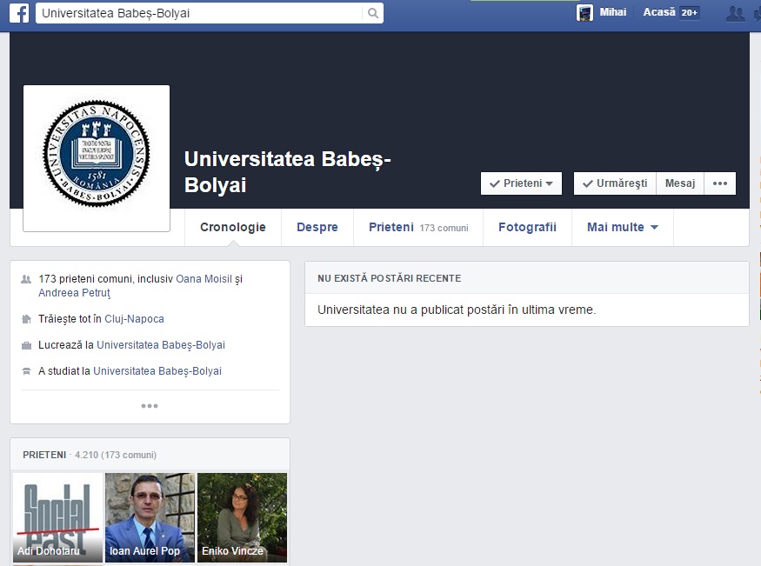Image resolution: width=761 pixels, height=566 pixels.
Task: Click the Universitatea Babeș-Bolyai profile name
Action: coord(287,171)
